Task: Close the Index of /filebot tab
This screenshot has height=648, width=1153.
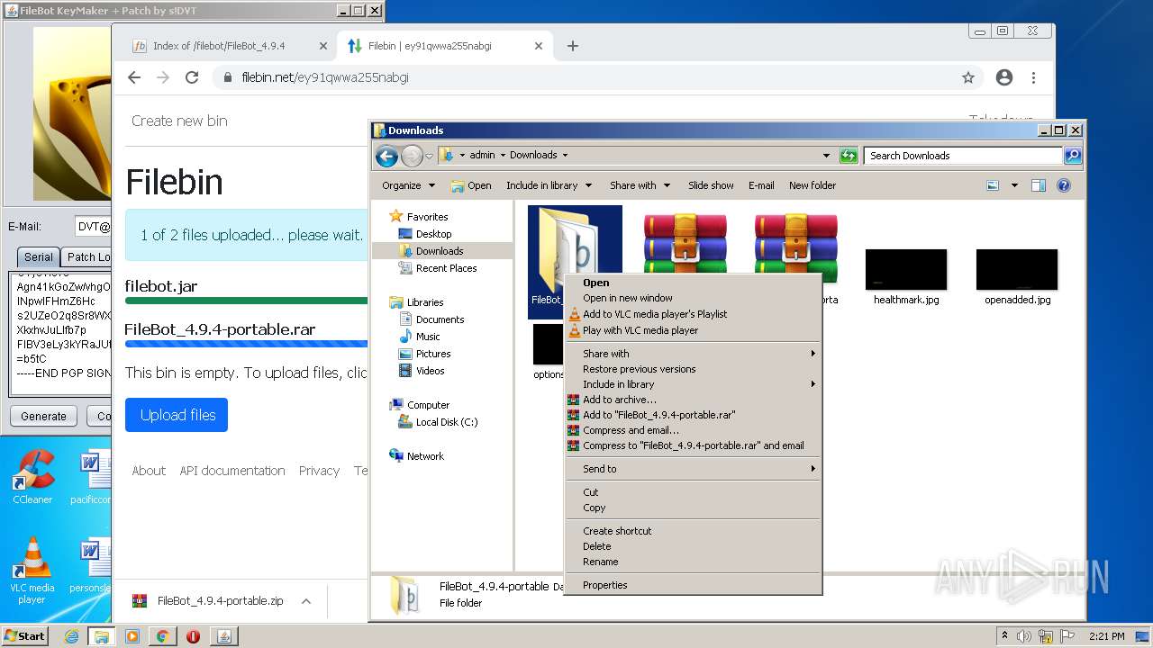Action: click(x=323, y=46)
